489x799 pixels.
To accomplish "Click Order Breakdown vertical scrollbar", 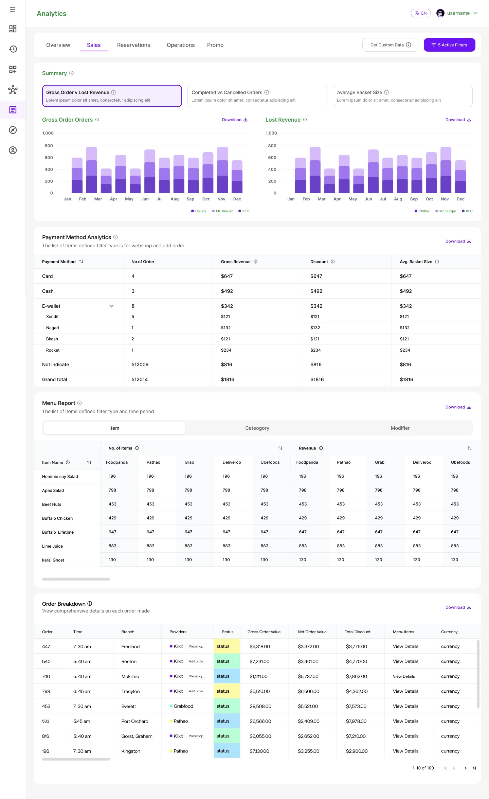I will [478, 674].
